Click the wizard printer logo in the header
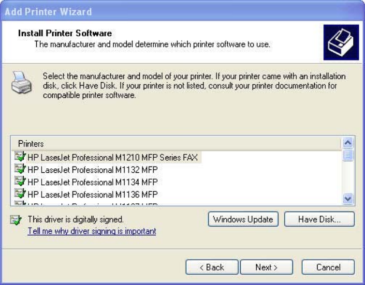The height and width of the screenshot is (285, 365). (341, 43)
